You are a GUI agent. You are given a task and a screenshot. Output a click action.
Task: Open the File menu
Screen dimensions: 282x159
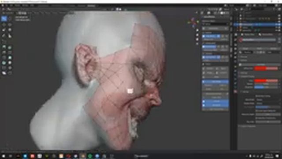point(7,6)
